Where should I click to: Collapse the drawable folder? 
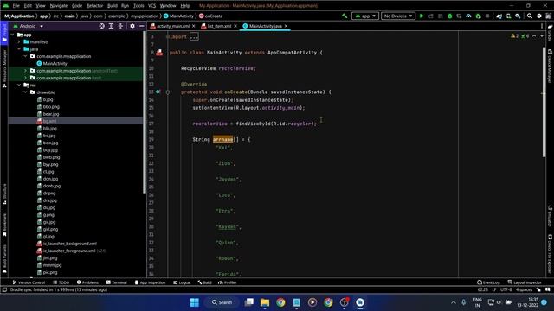click(25, 92)
